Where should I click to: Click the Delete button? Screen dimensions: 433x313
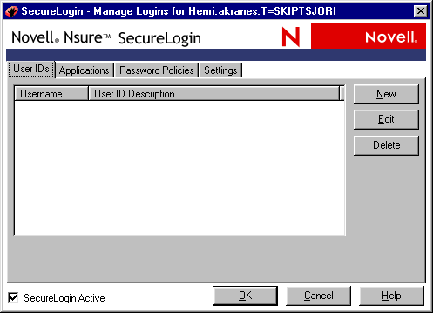click(386, 145)
